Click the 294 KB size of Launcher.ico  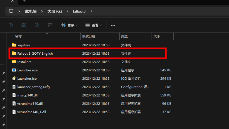pyautogui.click(x=166, y=79)
